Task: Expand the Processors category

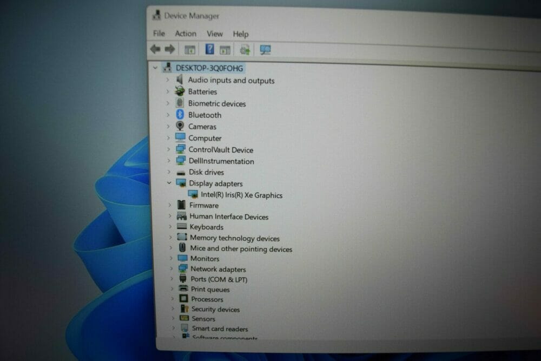Action: 172,299
